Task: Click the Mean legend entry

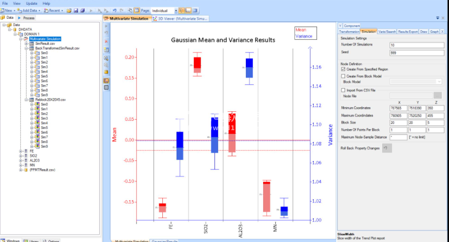Action: [x=300, y=30]
